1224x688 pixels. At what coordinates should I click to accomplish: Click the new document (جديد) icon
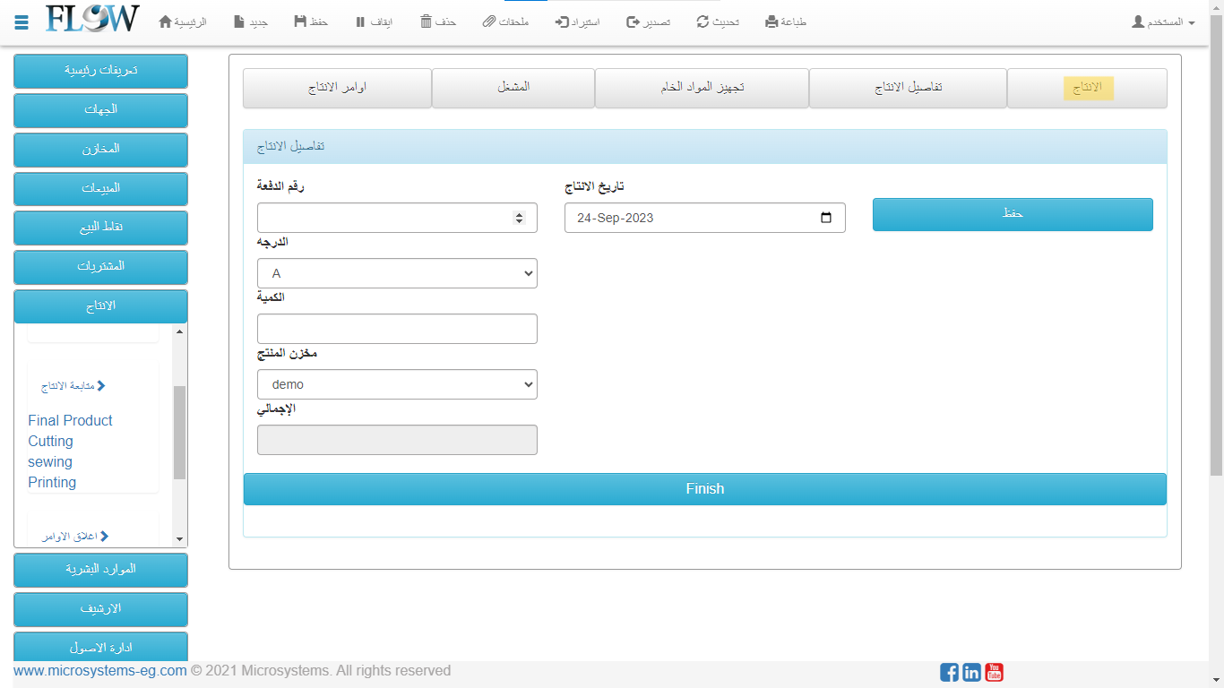tap(239, 21)
